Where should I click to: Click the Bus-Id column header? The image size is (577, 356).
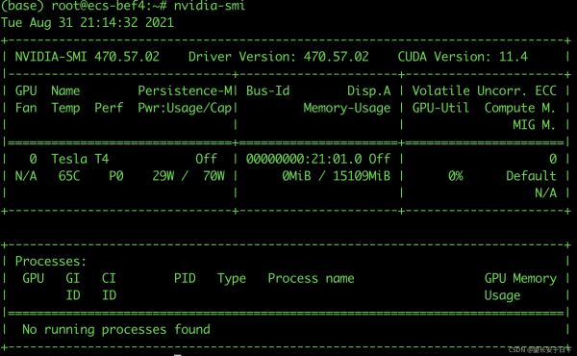tap(268, 91)
